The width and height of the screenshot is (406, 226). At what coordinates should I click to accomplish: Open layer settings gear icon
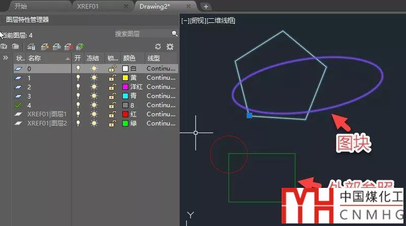tap(170, 47)
